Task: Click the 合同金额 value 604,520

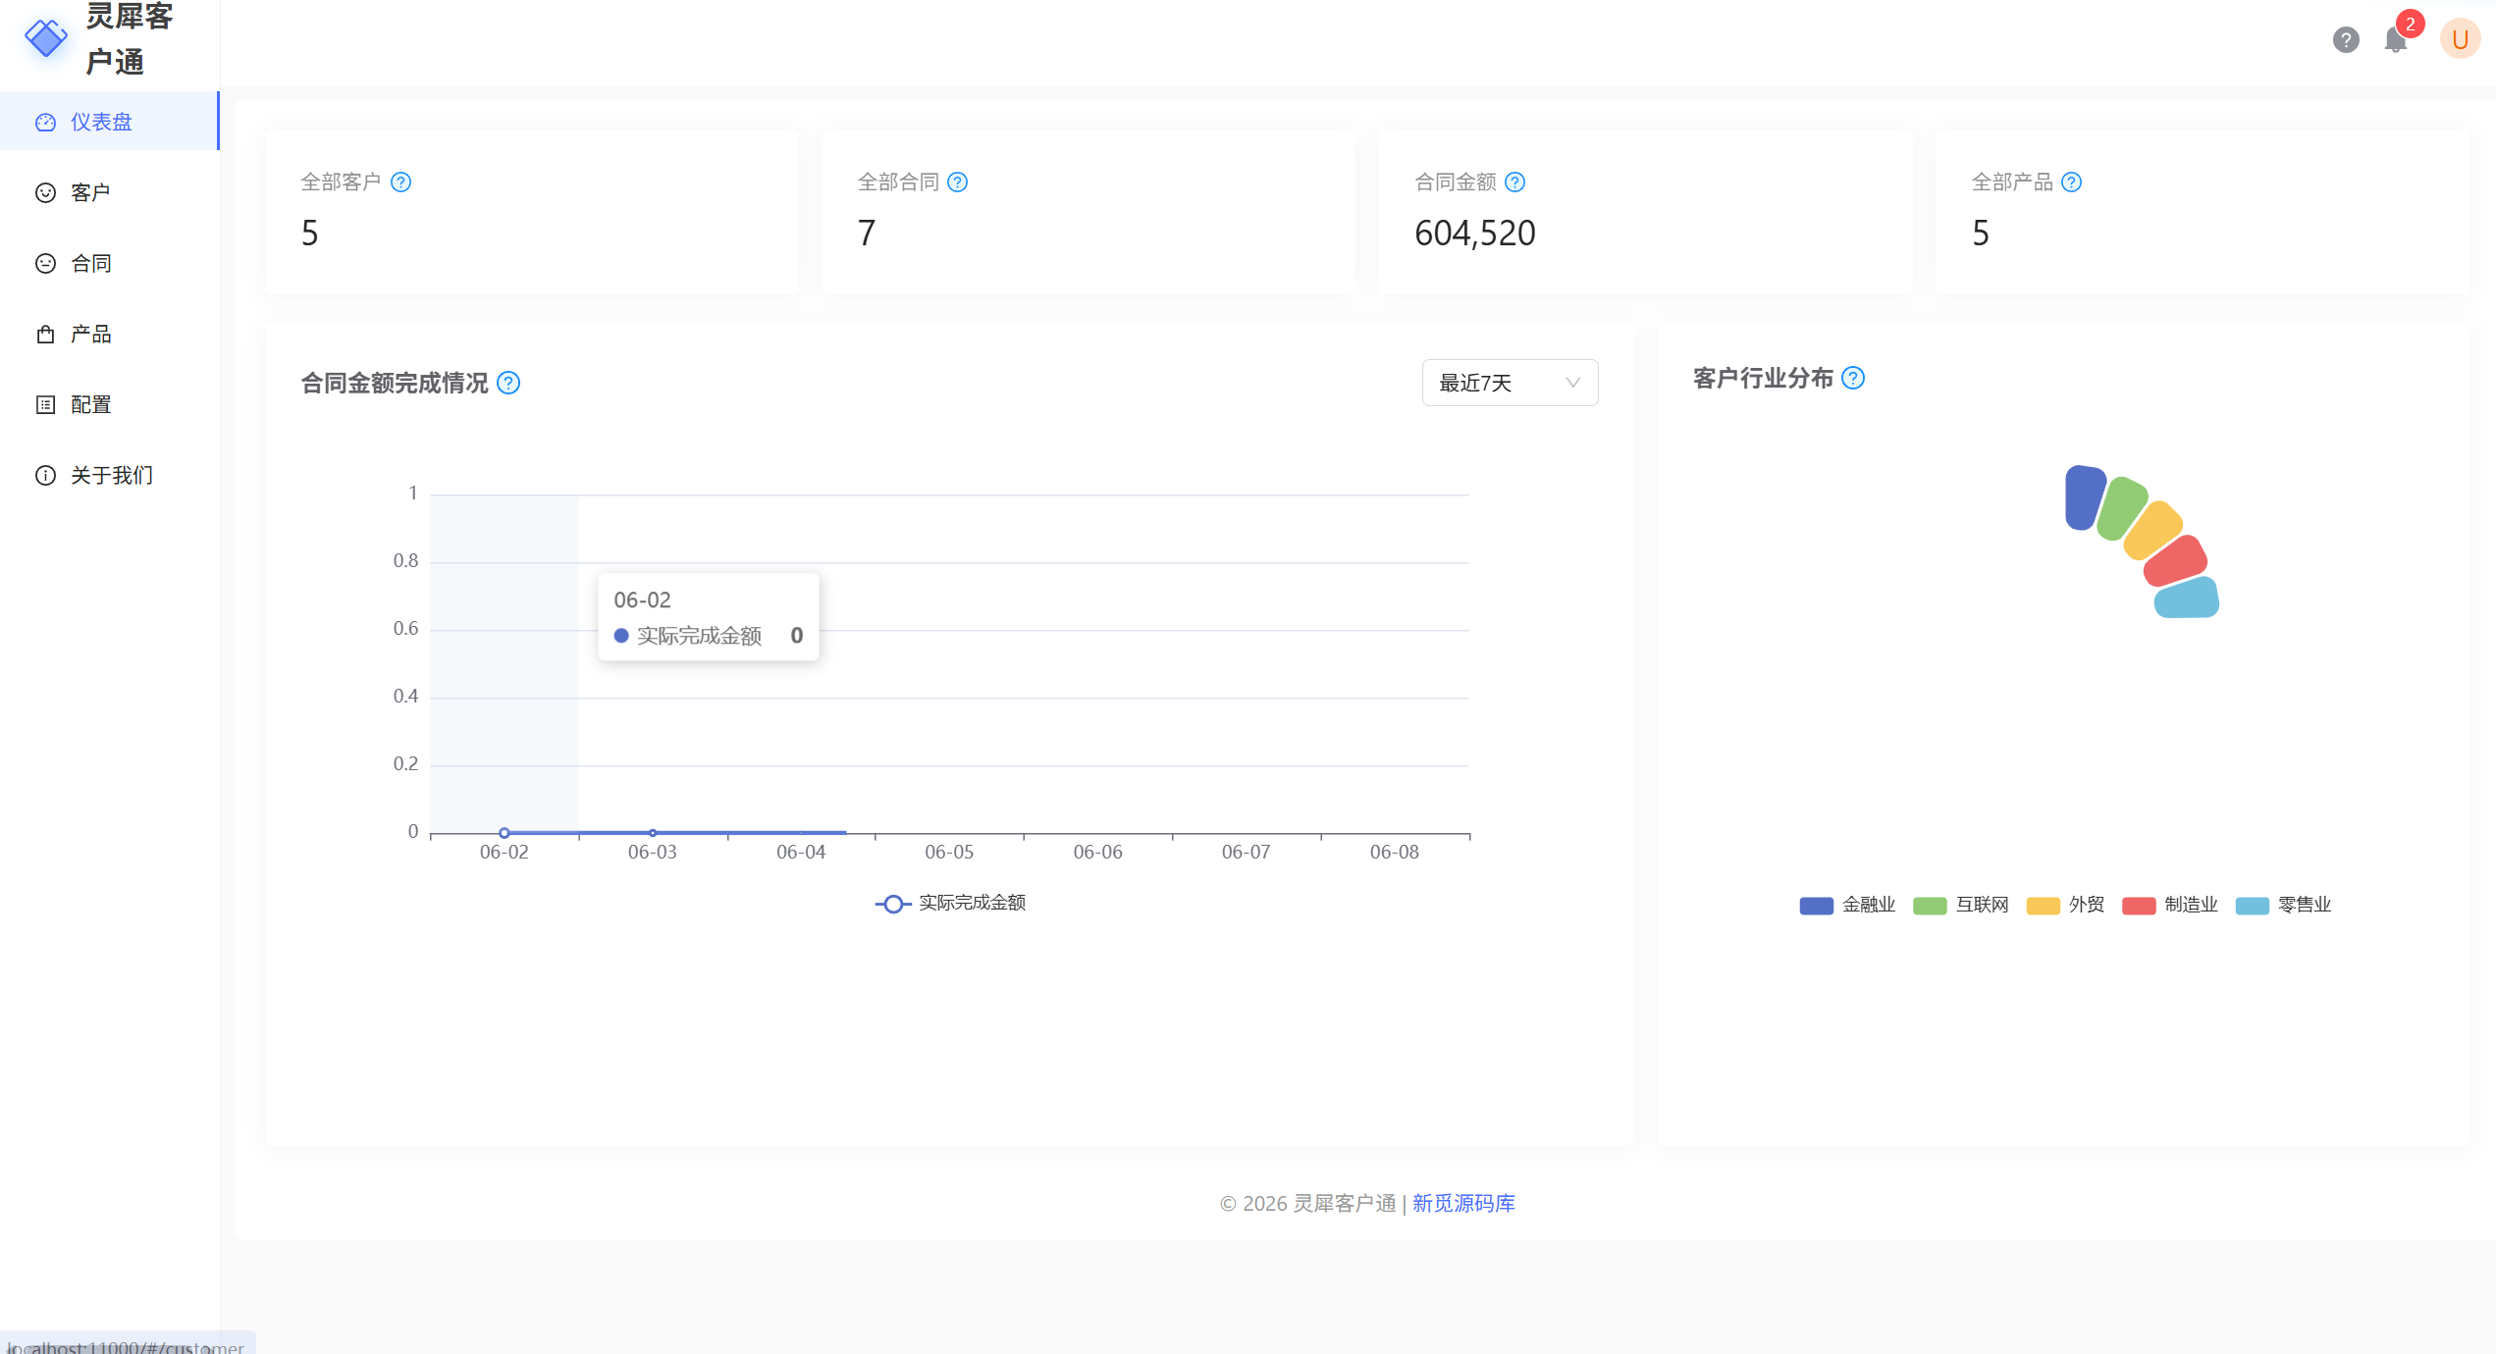Action: coord(1475,234)
